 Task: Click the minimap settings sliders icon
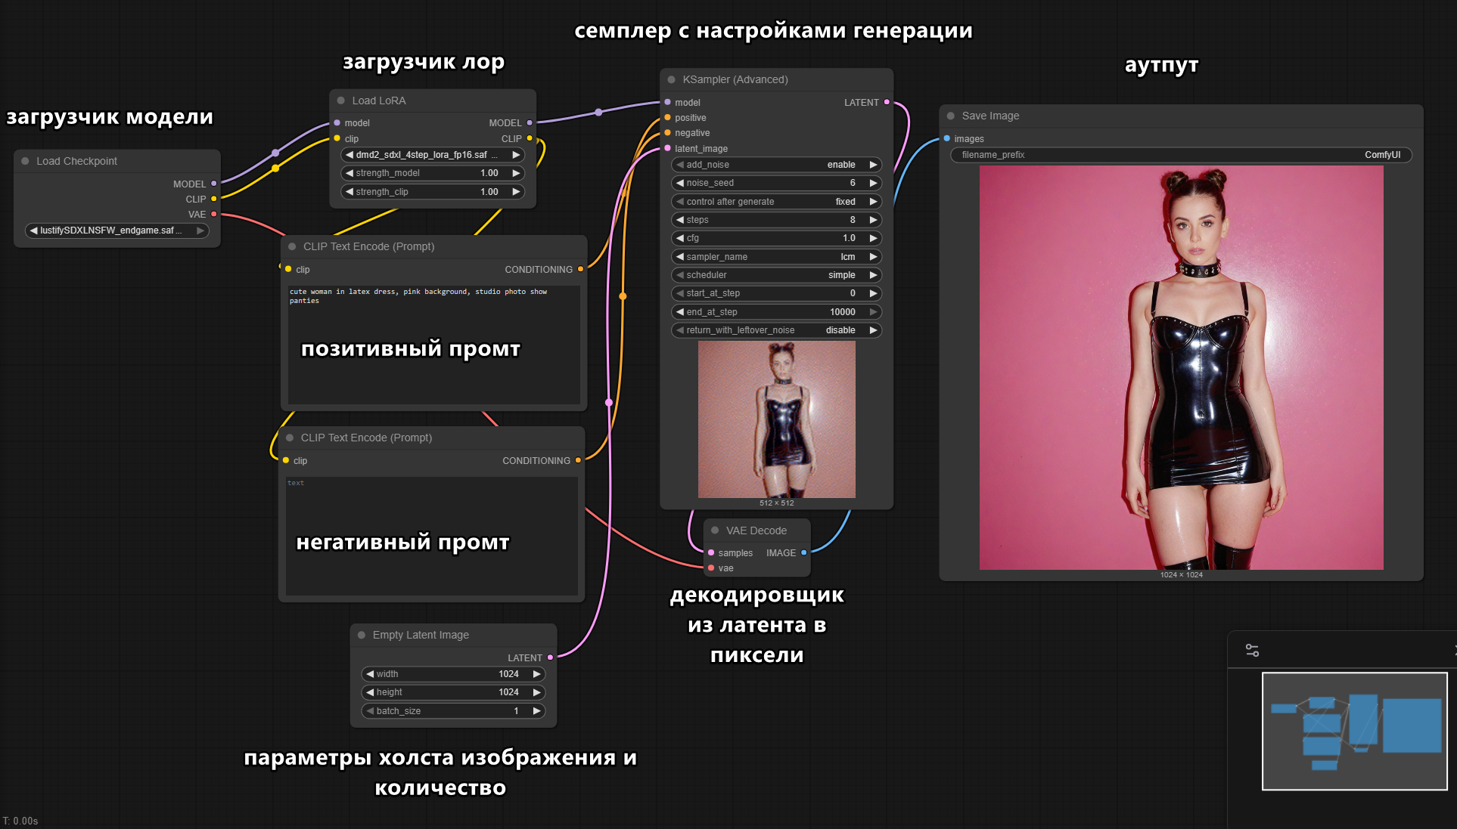(x=1252, y=650)
